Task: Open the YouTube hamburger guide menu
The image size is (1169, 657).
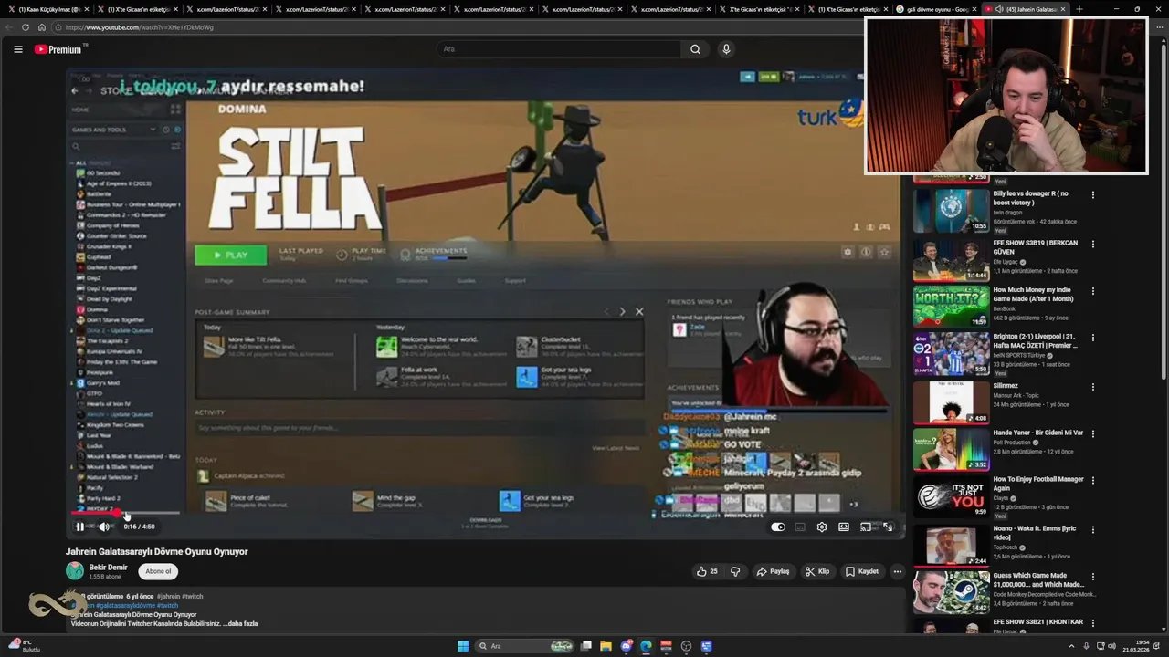Action: (x=17, y=49)
